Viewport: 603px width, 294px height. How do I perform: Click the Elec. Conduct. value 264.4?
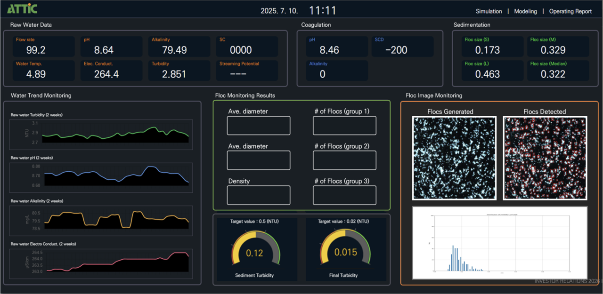tap(106, 74)
